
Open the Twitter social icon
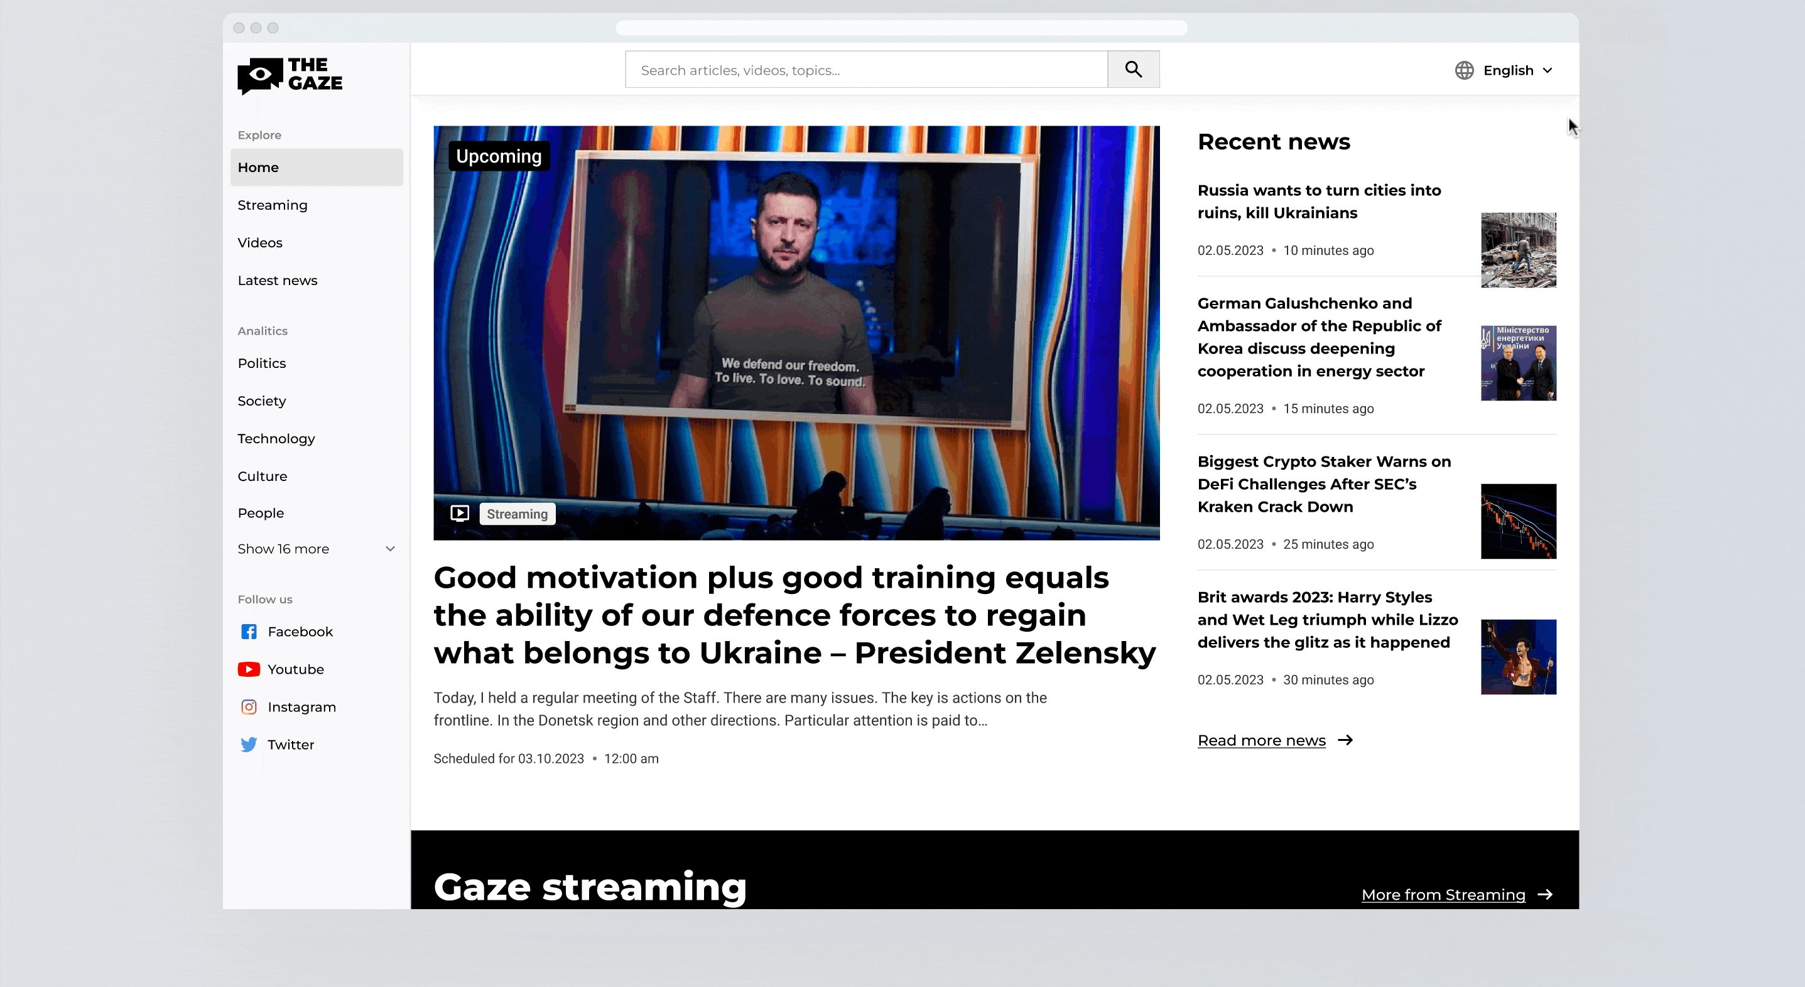pos(248,745)
